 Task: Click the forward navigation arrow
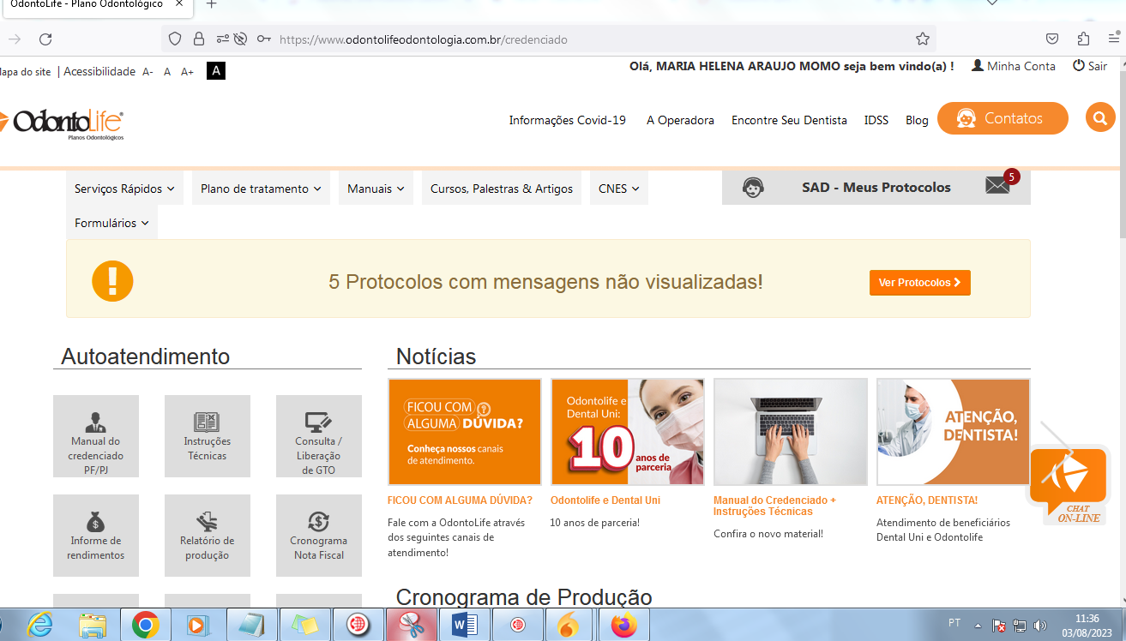click(x=14, y=39)
